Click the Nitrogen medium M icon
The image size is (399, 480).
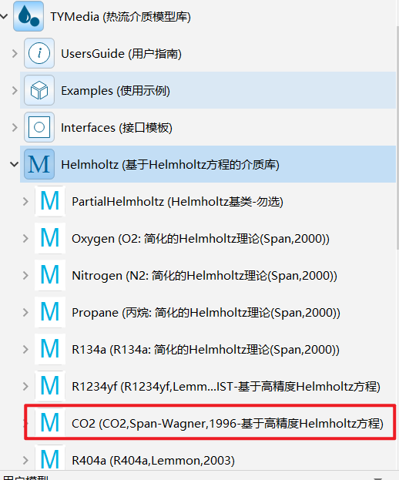click(50, 275)
